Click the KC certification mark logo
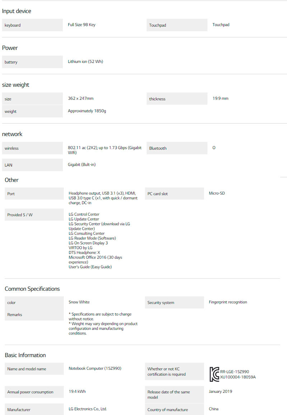The width and height of the screenshot is (287, 415). tap(214, 374)
